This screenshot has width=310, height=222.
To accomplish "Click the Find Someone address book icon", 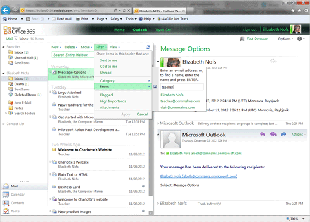I will (242, 39).
